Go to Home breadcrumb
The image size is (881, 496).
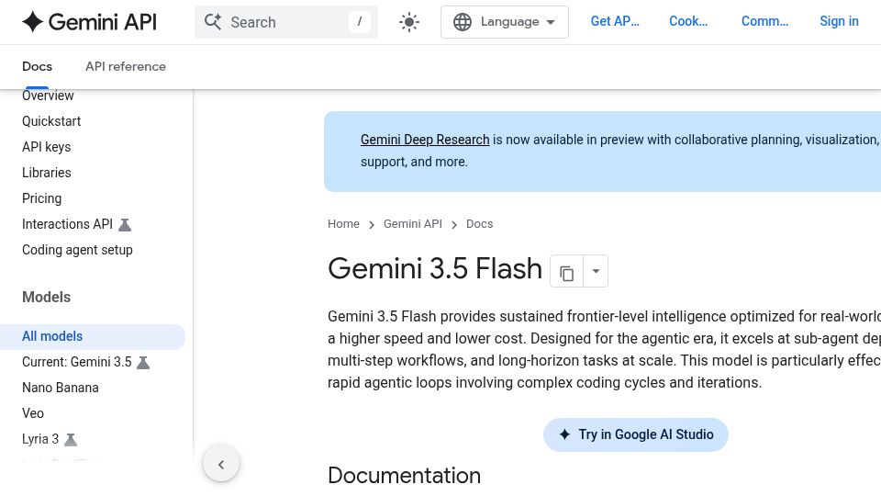tap(343, 224)
